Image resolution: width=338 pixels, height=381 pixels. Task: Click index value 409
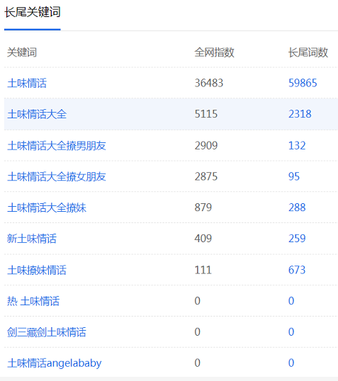tap(203, 239)
